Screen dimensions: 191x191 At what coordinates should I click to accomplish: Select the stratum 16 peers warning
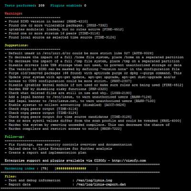point(52,33)
